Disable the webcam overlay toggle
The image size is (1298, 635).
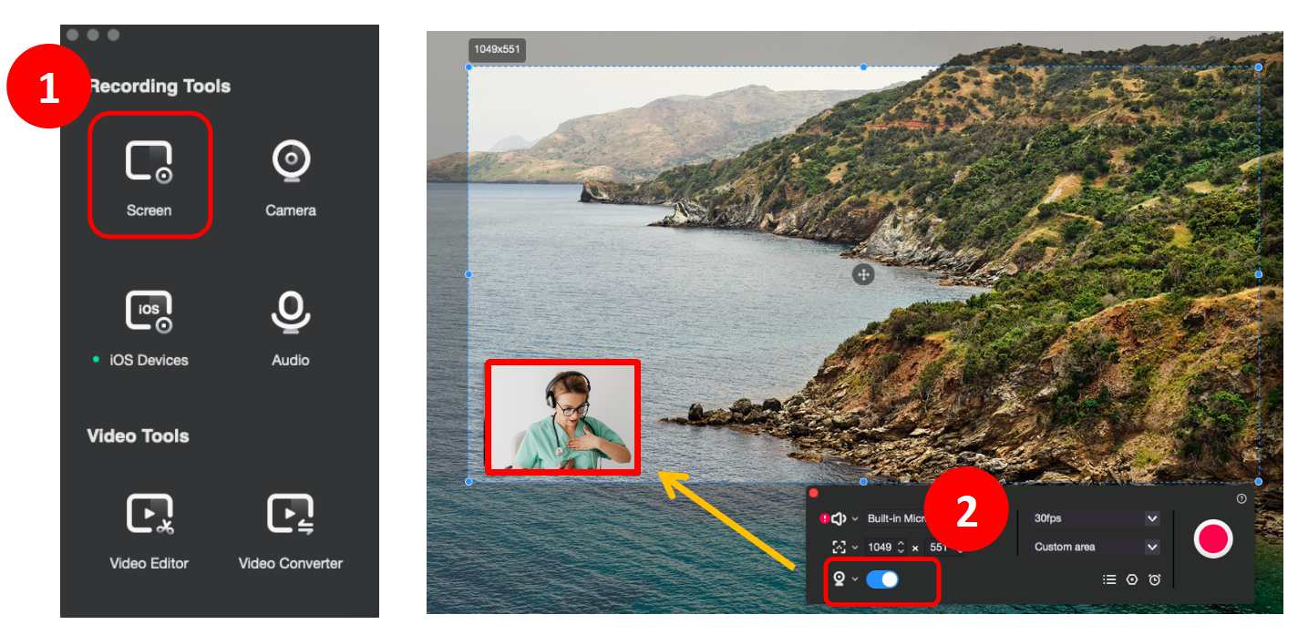pyautogui.click(x=882, y=579)
